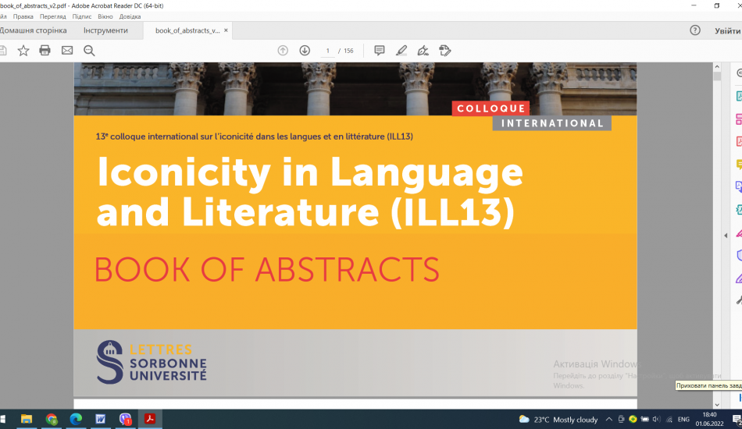The image size is (742, 429).
Task: Collapse the right tools pane arrow
Action: pos(726,235)
